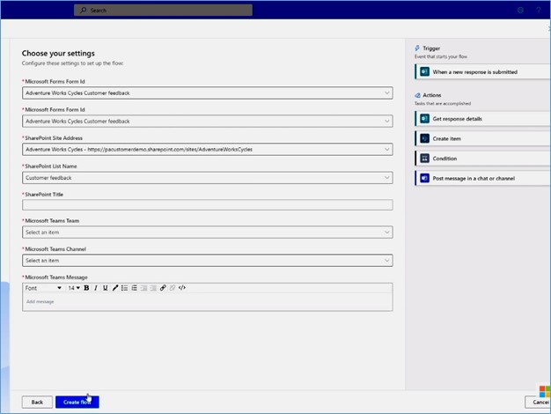Click the Create flow button
The image size is (551, 414).
click(x=77, y=402)
